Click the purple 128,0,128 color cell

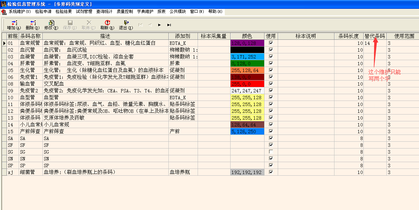tap(247, 43)
